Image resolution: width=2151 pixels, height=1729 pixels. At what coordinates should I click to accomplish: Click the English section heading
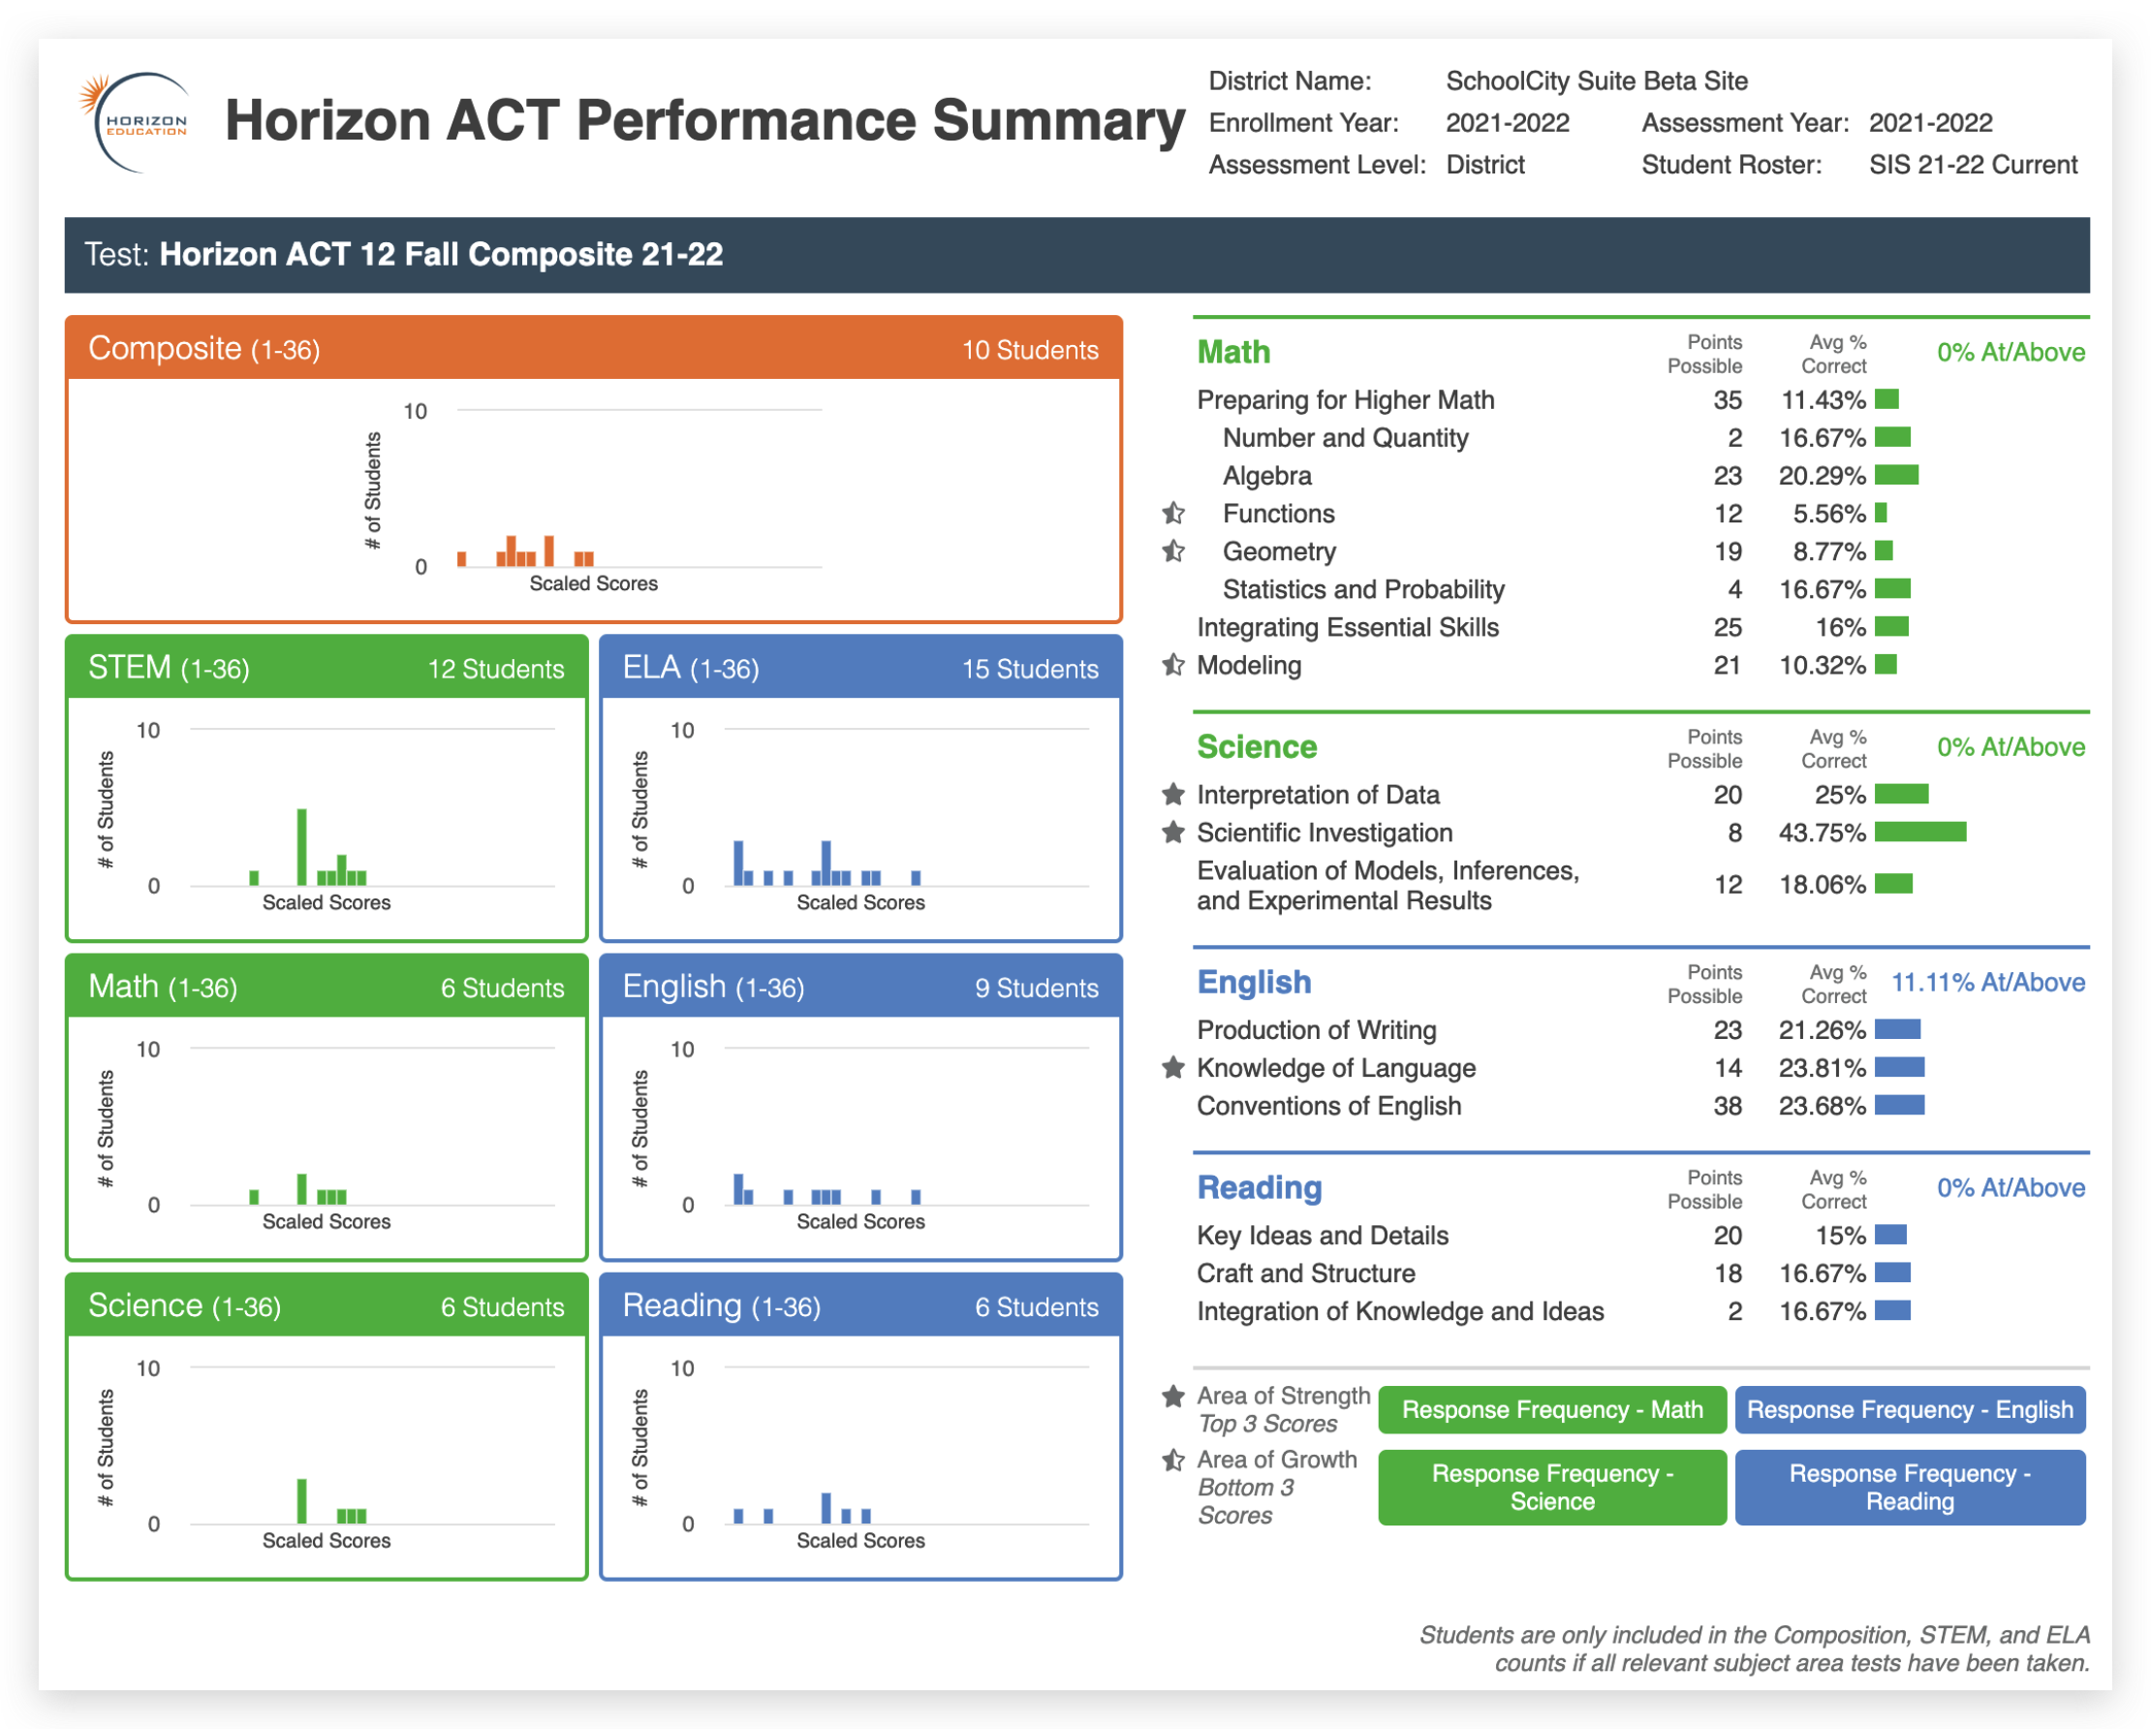tap(1254, 982)
